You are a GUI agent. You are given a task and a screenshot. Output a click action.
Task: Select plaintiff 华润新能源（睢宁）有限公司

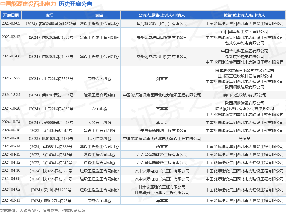point(162,24)
